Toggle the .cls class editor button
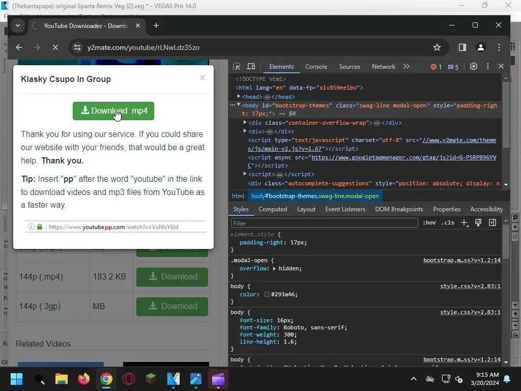The height and width of the screenshot is (391, 521). 448,223
